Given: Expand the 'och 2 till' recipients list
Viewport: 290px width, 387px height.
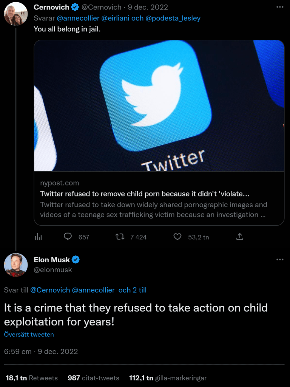Looking at the screenshot, I should click(132, 290).
